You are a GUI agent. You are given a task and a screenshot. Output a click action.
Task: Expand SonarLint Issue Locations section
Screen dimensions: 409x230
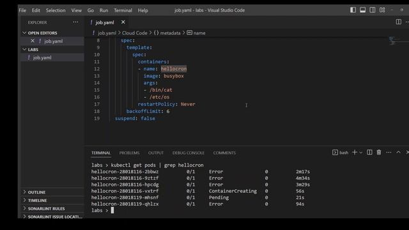tap(24, 217)
